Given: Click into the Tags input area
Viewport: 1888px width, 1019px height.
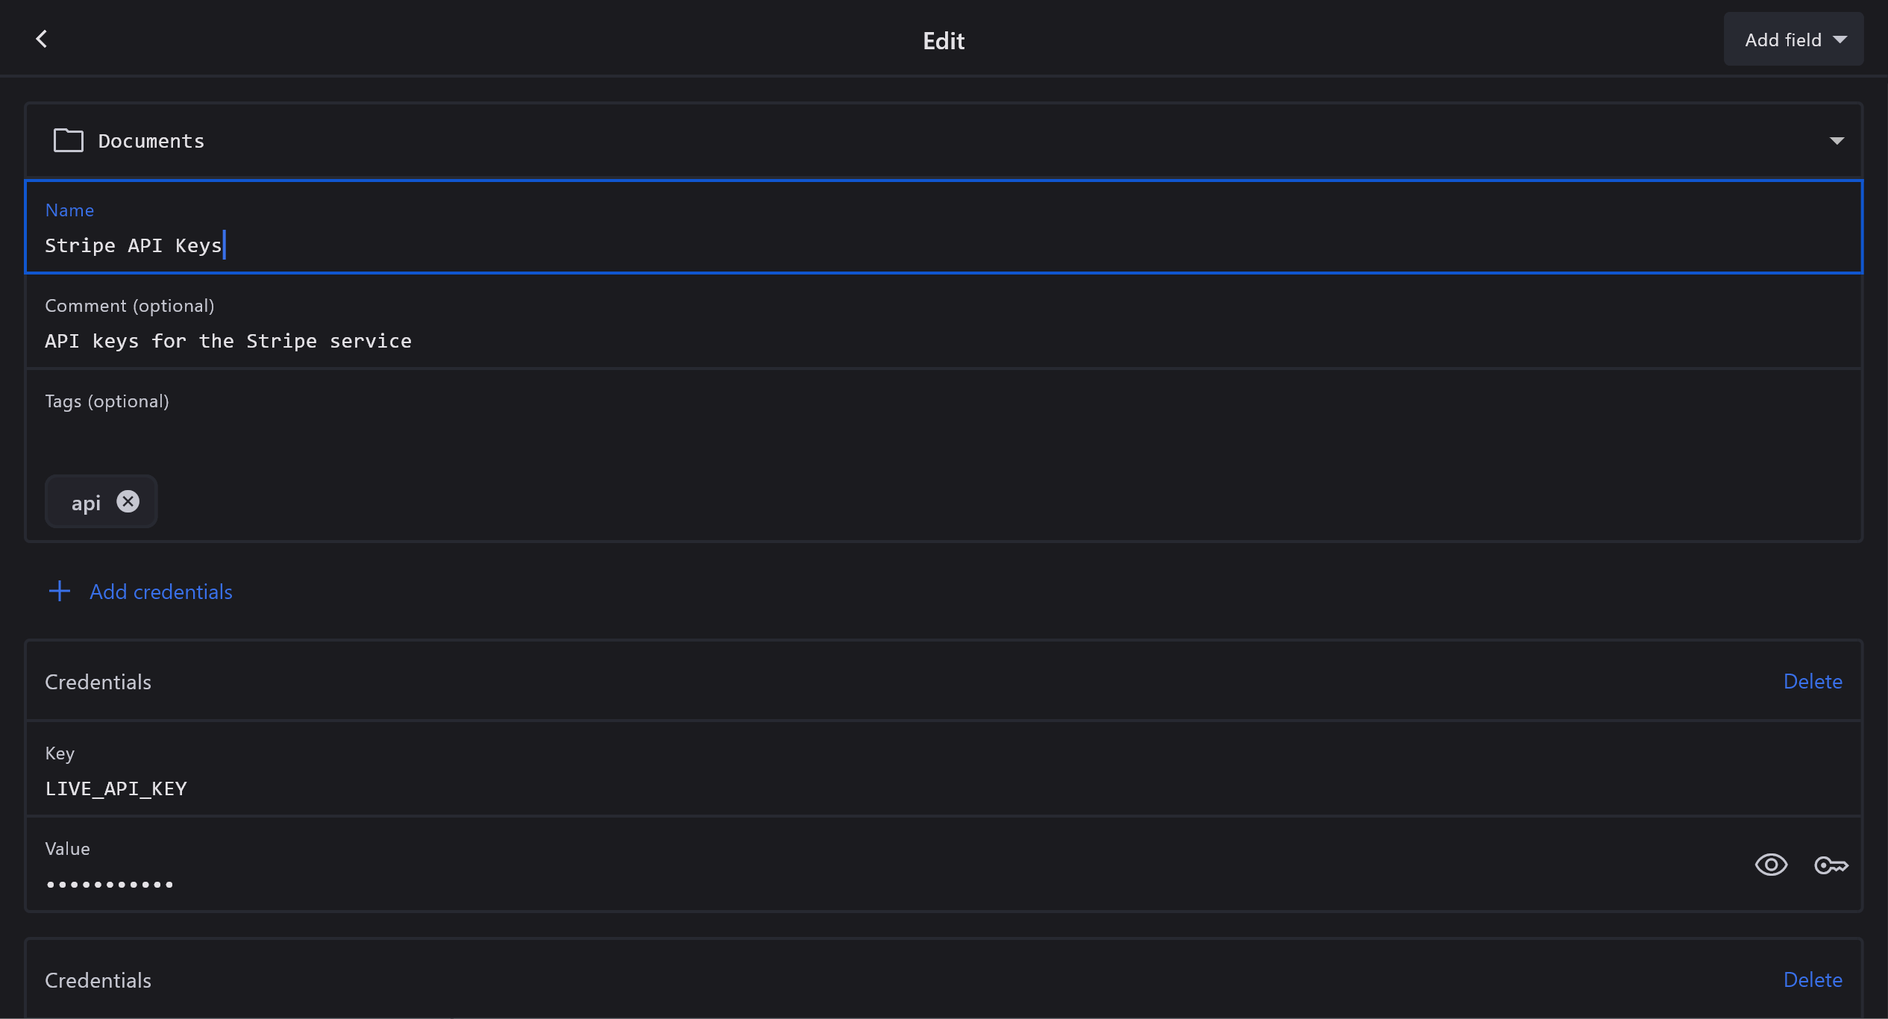Looking at the screenshot, I should (943, 440).
